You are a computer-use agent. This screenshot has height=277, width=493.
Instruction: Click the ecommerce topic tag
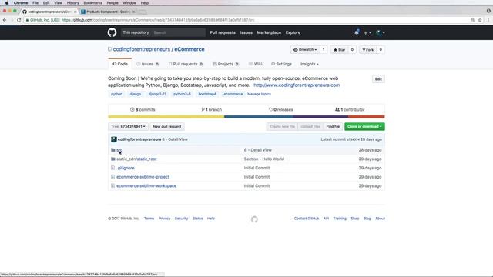pos(233,94)
